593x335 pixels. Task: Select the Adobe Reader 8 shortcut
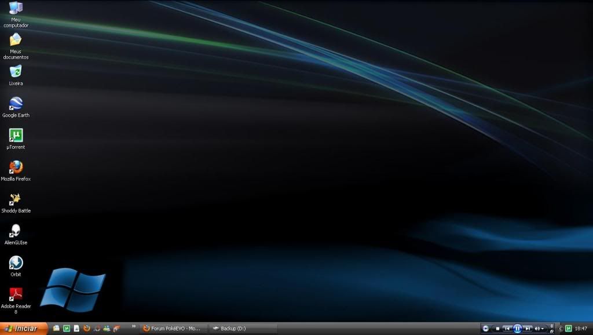[x=16, y=295]
